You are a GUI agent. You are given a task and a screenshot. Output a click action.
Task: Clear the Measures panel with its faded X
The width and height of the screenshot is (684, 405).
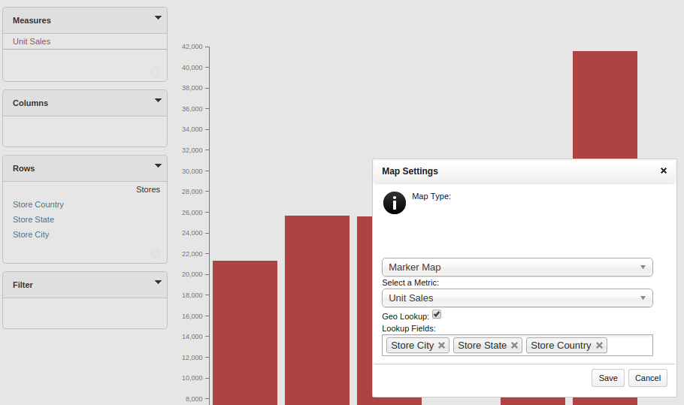coord(156,72)
